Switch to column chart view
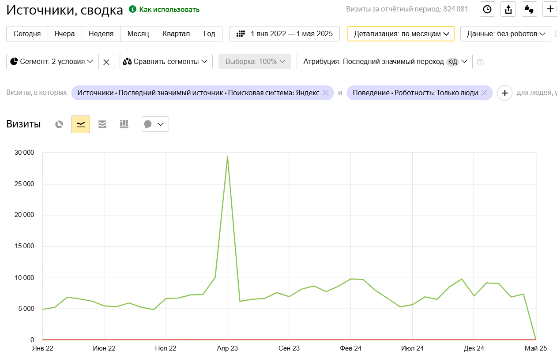This screenshot has height=362, width=557. pos(124,124)
